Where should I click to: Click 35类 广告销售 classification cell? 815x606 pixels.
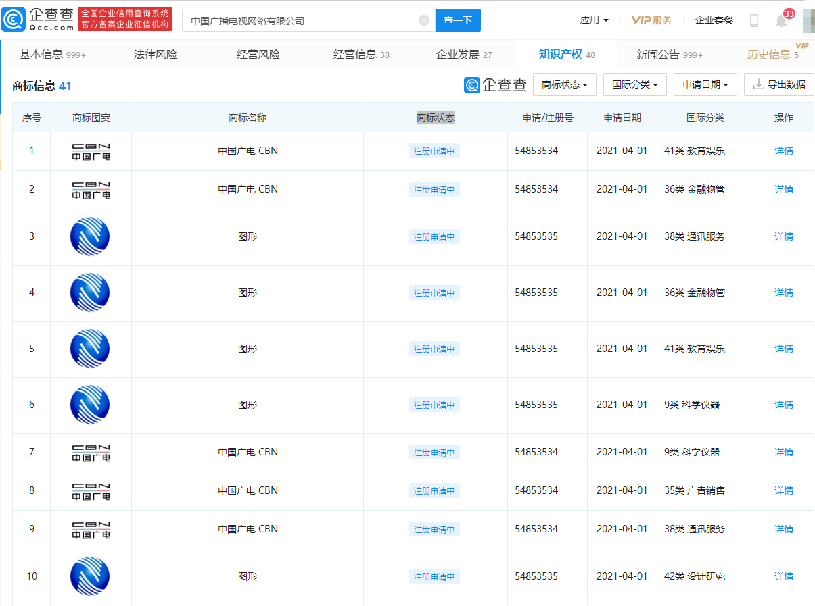coord(695,490)
